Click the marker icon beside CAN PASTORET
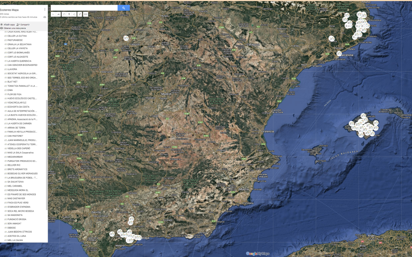The image size is (412, 257). (x=5, y=136)
